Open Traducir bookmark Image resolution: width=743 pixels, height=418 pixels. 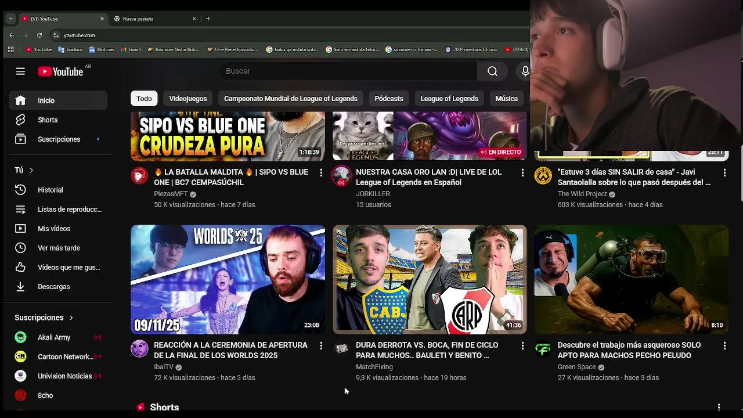71,49
